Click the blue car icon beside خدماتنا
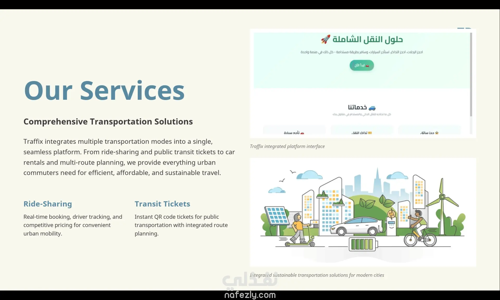Viewport: 500px width, 300px height. (x=372, y=108)
